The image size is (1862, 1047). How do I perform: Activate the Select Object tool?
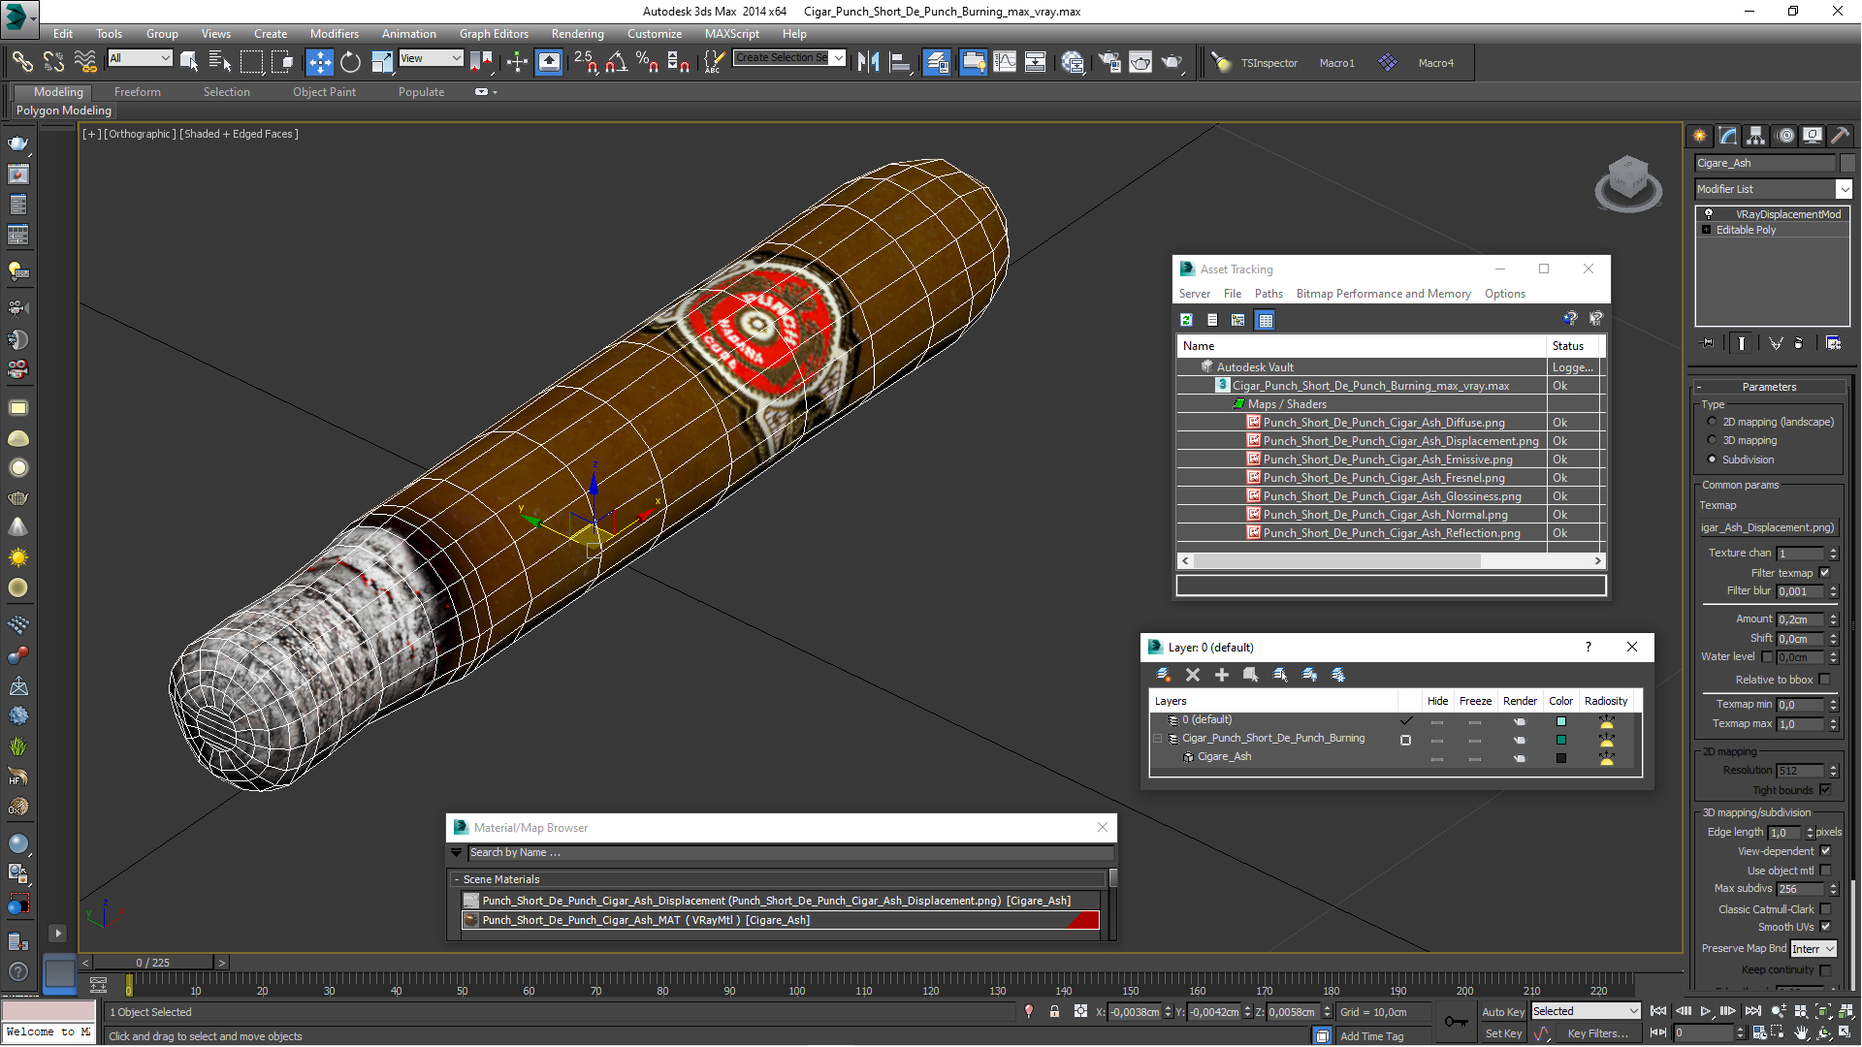[x=189, y=62]
